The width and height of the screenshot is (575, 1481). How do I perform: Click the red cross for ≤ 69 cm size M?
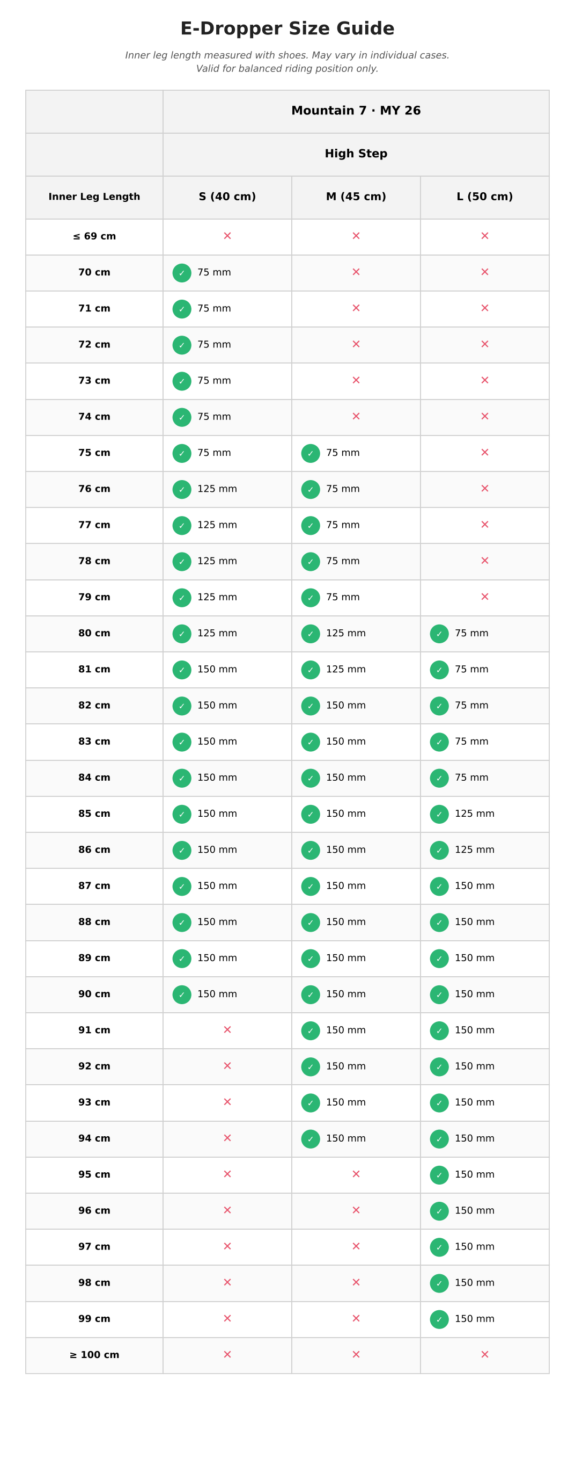point(356,236)
